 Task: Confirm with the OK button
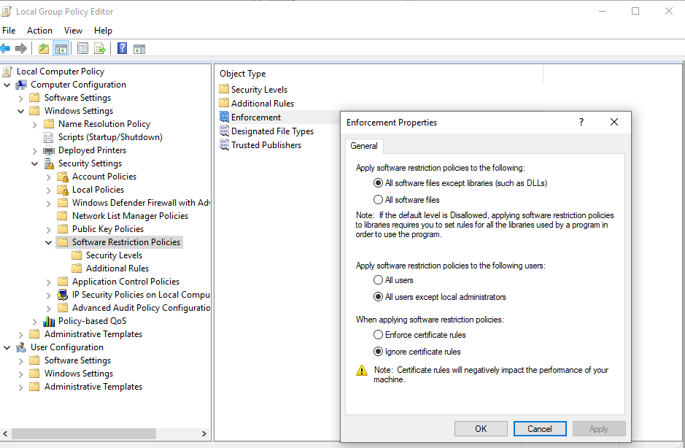(481, 429)
